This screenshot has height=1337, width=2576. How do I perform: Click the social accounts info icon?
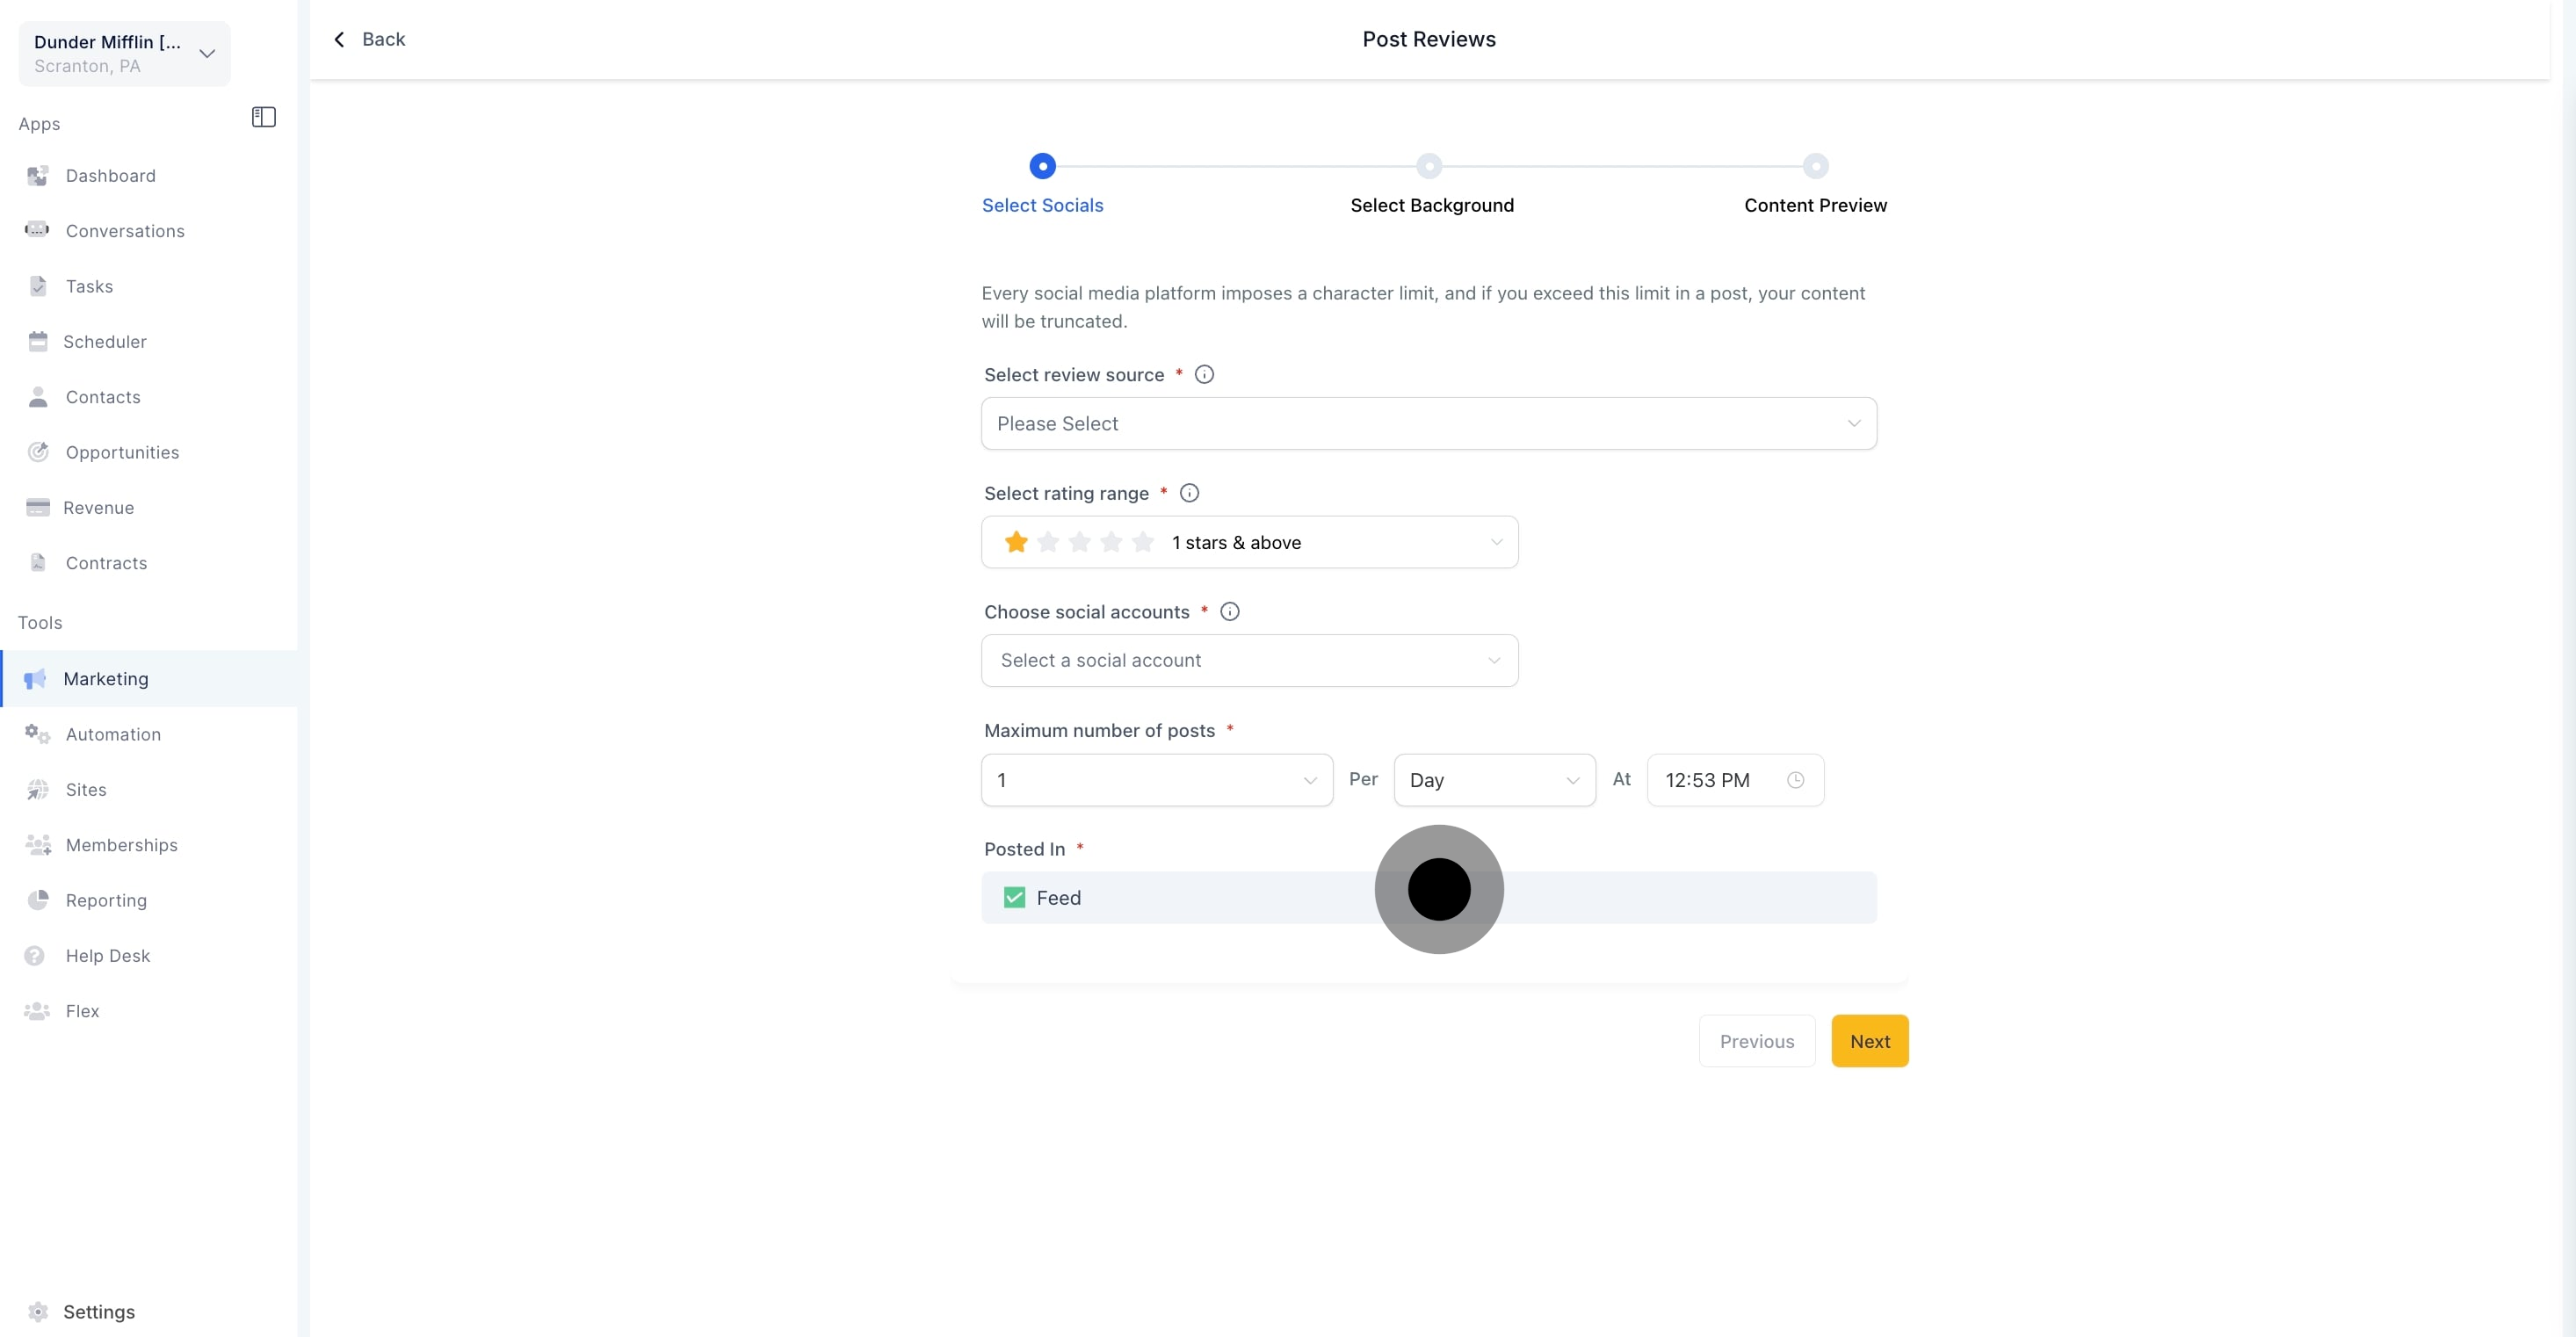pos(1230,611)
